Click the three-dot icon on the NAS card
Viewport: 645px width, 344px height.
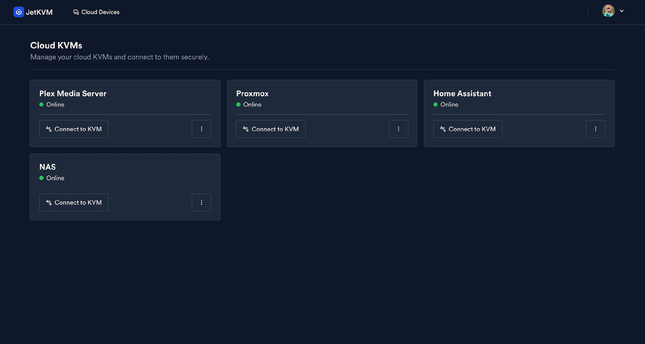point(201,203)
